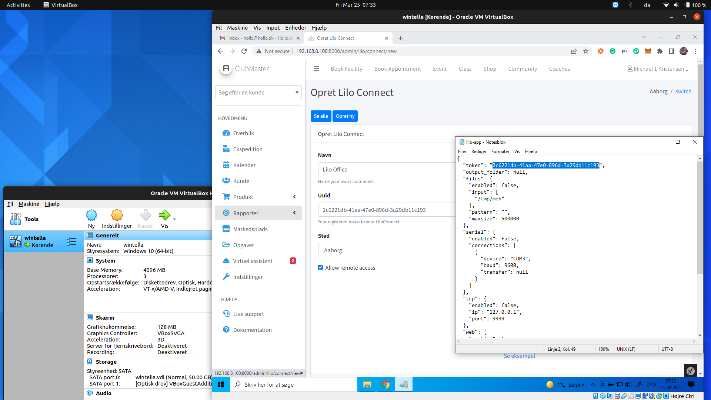Image resolution: width=711 pixels, height=400 pixels.
Task: Expand the Produkt sidebar submenu
Action: click(294, 197)
